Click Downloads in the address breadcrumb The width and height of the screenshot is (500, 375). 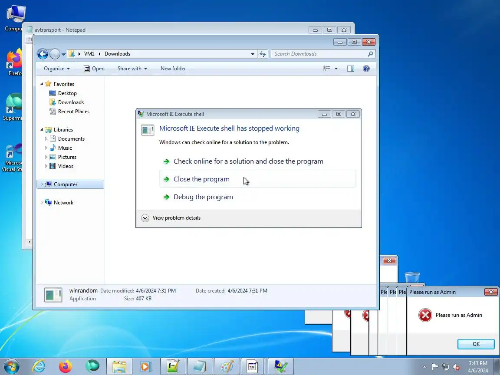pos(117,54)
